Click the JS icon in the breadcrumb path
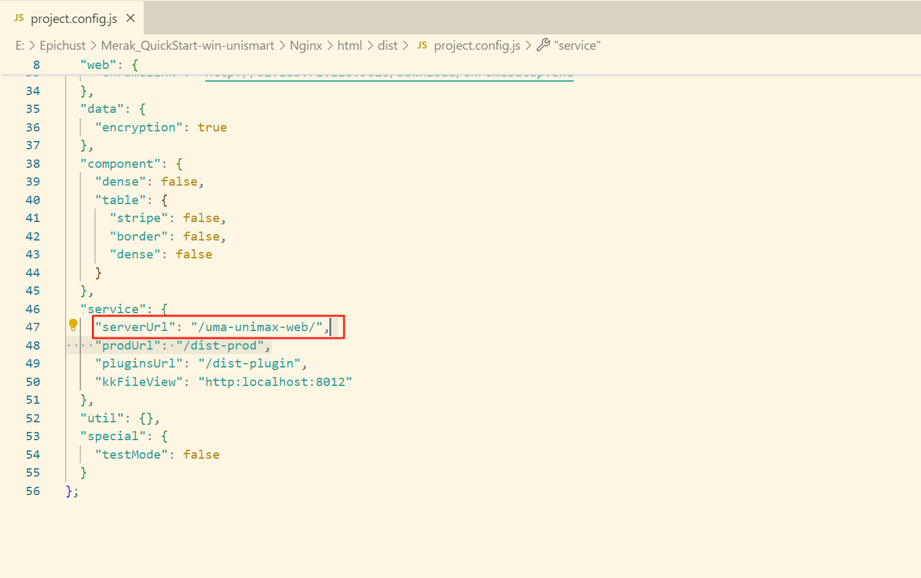 (x=422, y=45)
